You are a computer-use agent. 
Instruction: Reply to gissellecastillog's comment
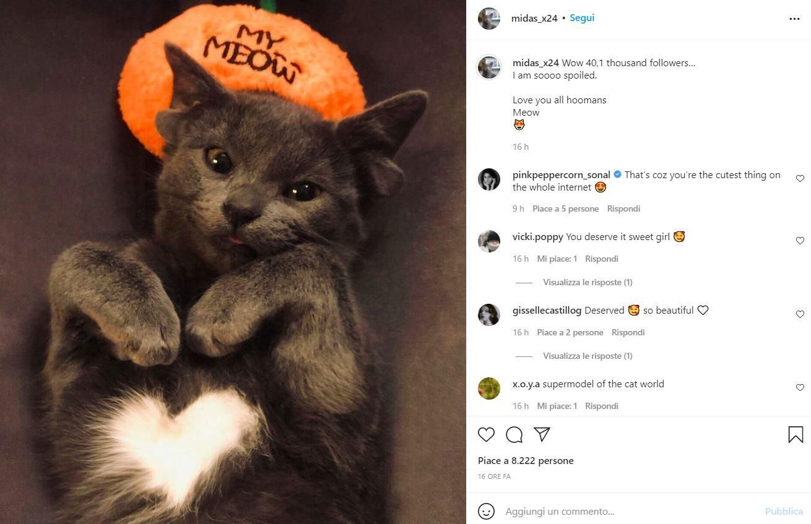[628, 332]
